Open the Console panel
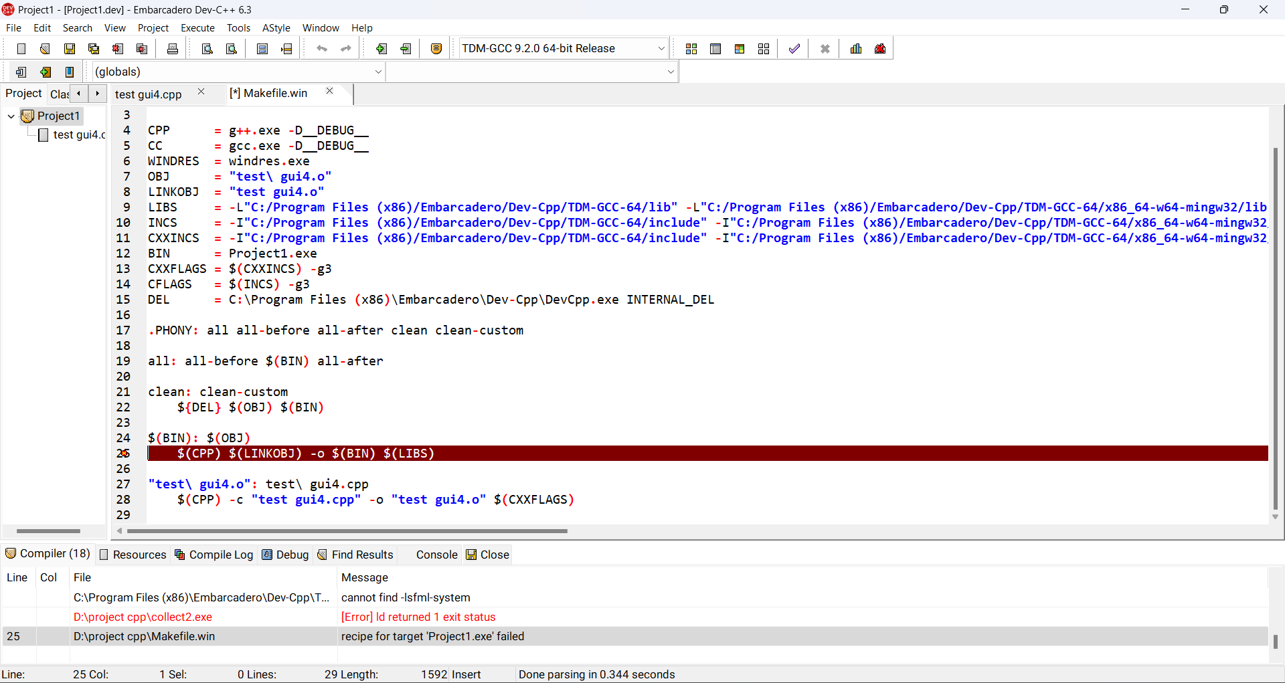This screenshot has width=1285, height=683. [x=436, y=555]
